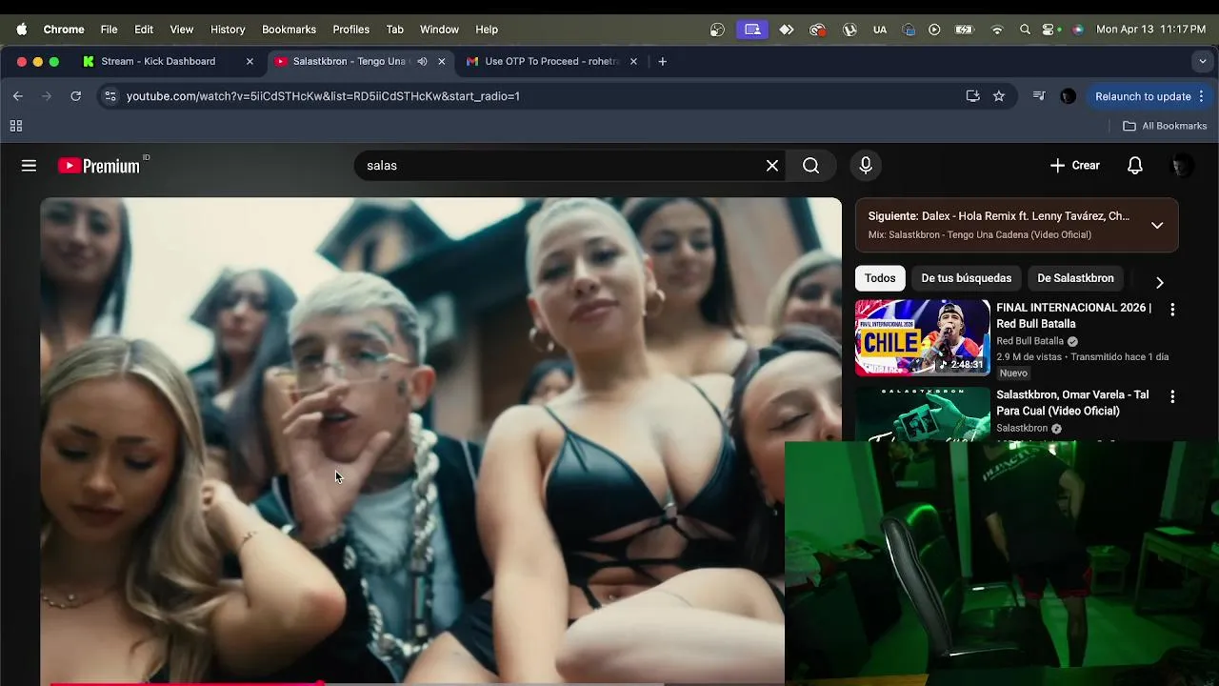Click the video progress bar scrubber
The height and width of the screenshot is (686, 1219).
[320, 683]
